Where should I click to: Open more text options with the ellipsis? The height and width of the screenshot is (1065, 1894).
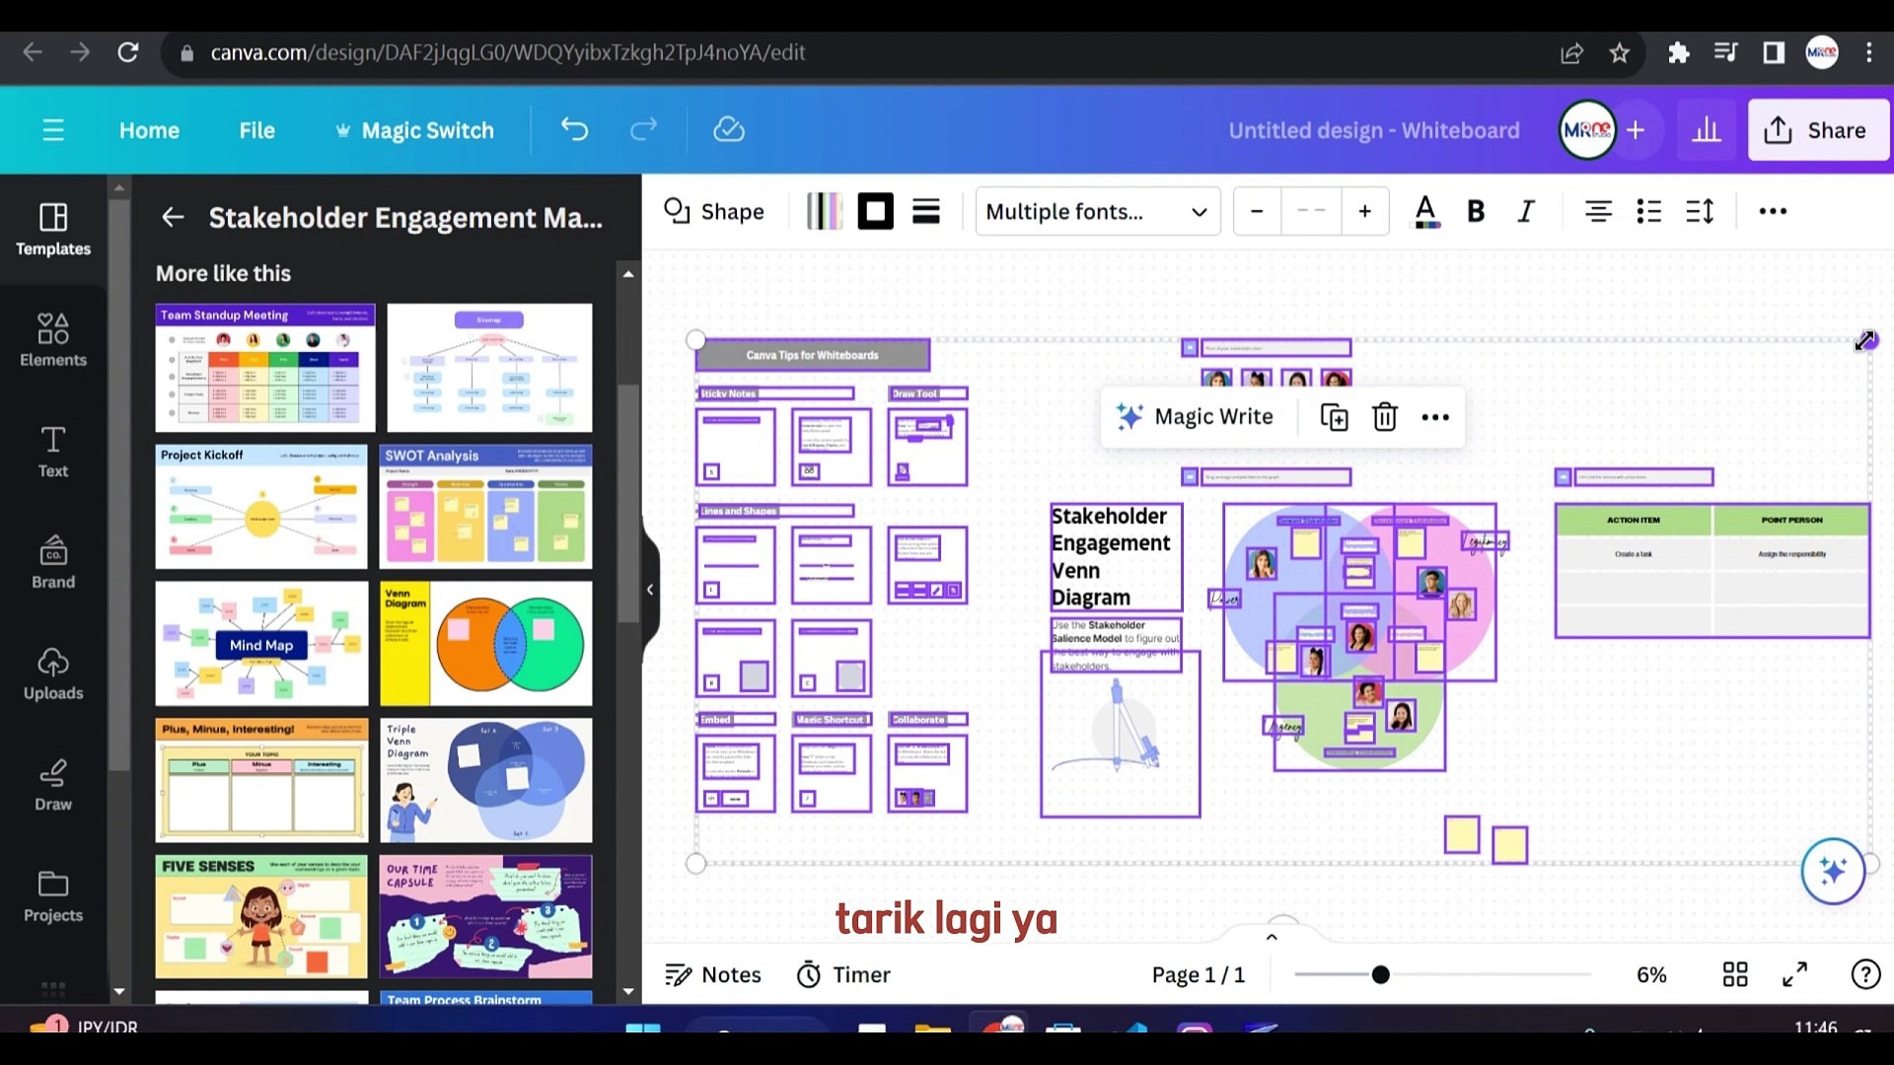coord(1773,210)
